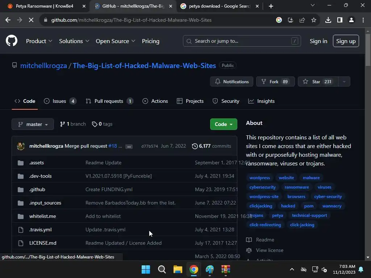This screenshot has width=371, height=278.
Task: Open the WinRAR taskbar icon
Action: click(x=226, y=269)
